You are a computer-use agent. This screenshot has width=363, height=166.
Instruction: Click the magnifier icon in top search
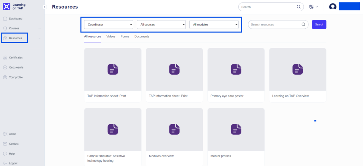(x=298, y=7)
